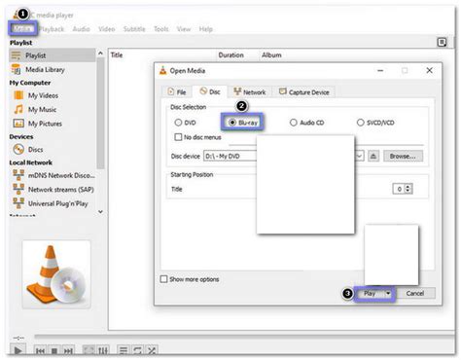Increase the Title starting position value
461x360 pixels.
tap(408, 186)
